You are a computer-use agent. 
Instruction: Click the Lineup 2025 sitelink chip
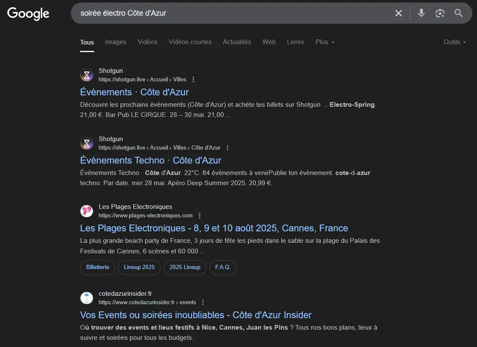[139, 267]
